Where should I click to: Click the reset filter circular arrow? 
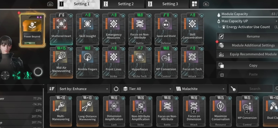116,89
